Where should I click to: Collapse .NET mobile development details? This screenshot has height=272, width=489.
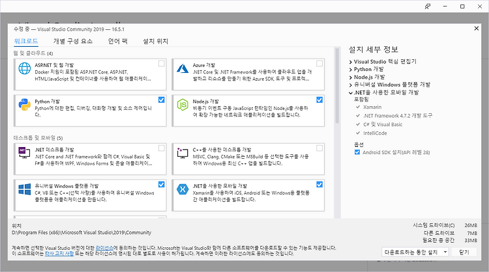tap(351, 93)
